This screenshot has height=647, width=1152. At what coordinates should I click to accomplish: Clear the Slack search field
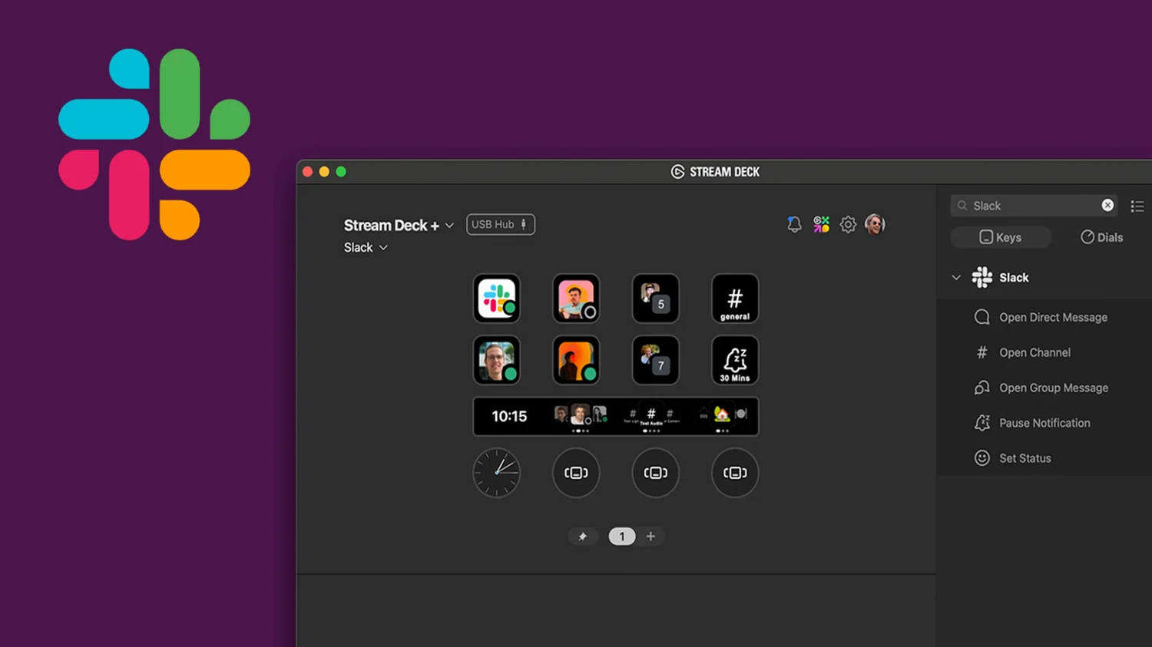pyautogui.click(x=1107, y=205)
